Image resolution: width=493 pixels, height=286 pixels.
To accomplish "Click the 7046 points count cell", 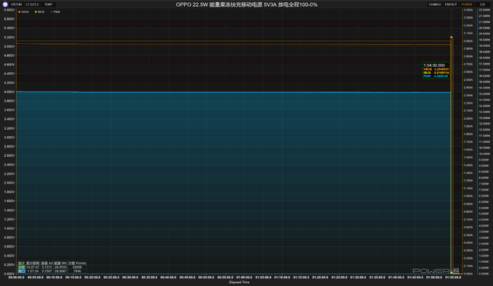I will coord(77,271).
